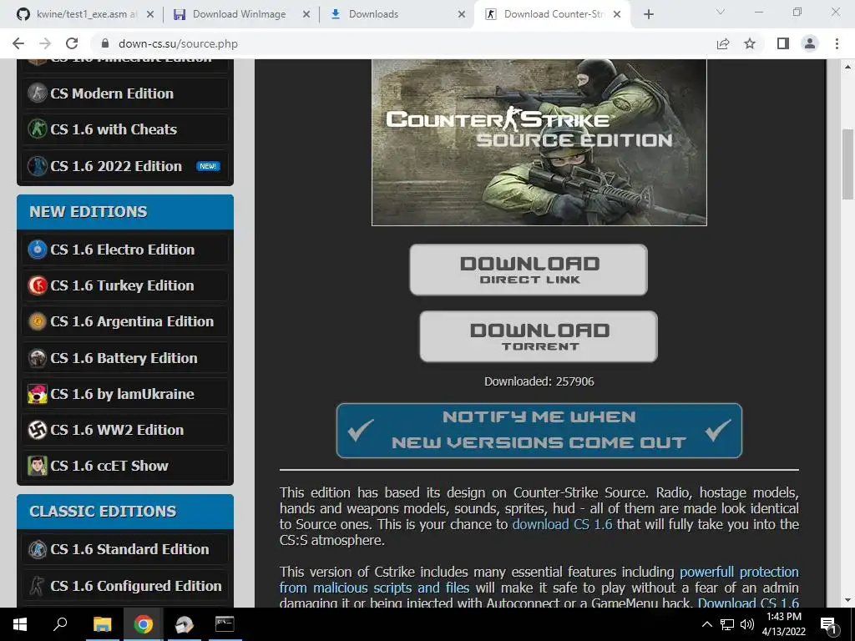855x641 pixels.
Task: Click the Download Direct Link button
Action: click(x=529, y=270)
